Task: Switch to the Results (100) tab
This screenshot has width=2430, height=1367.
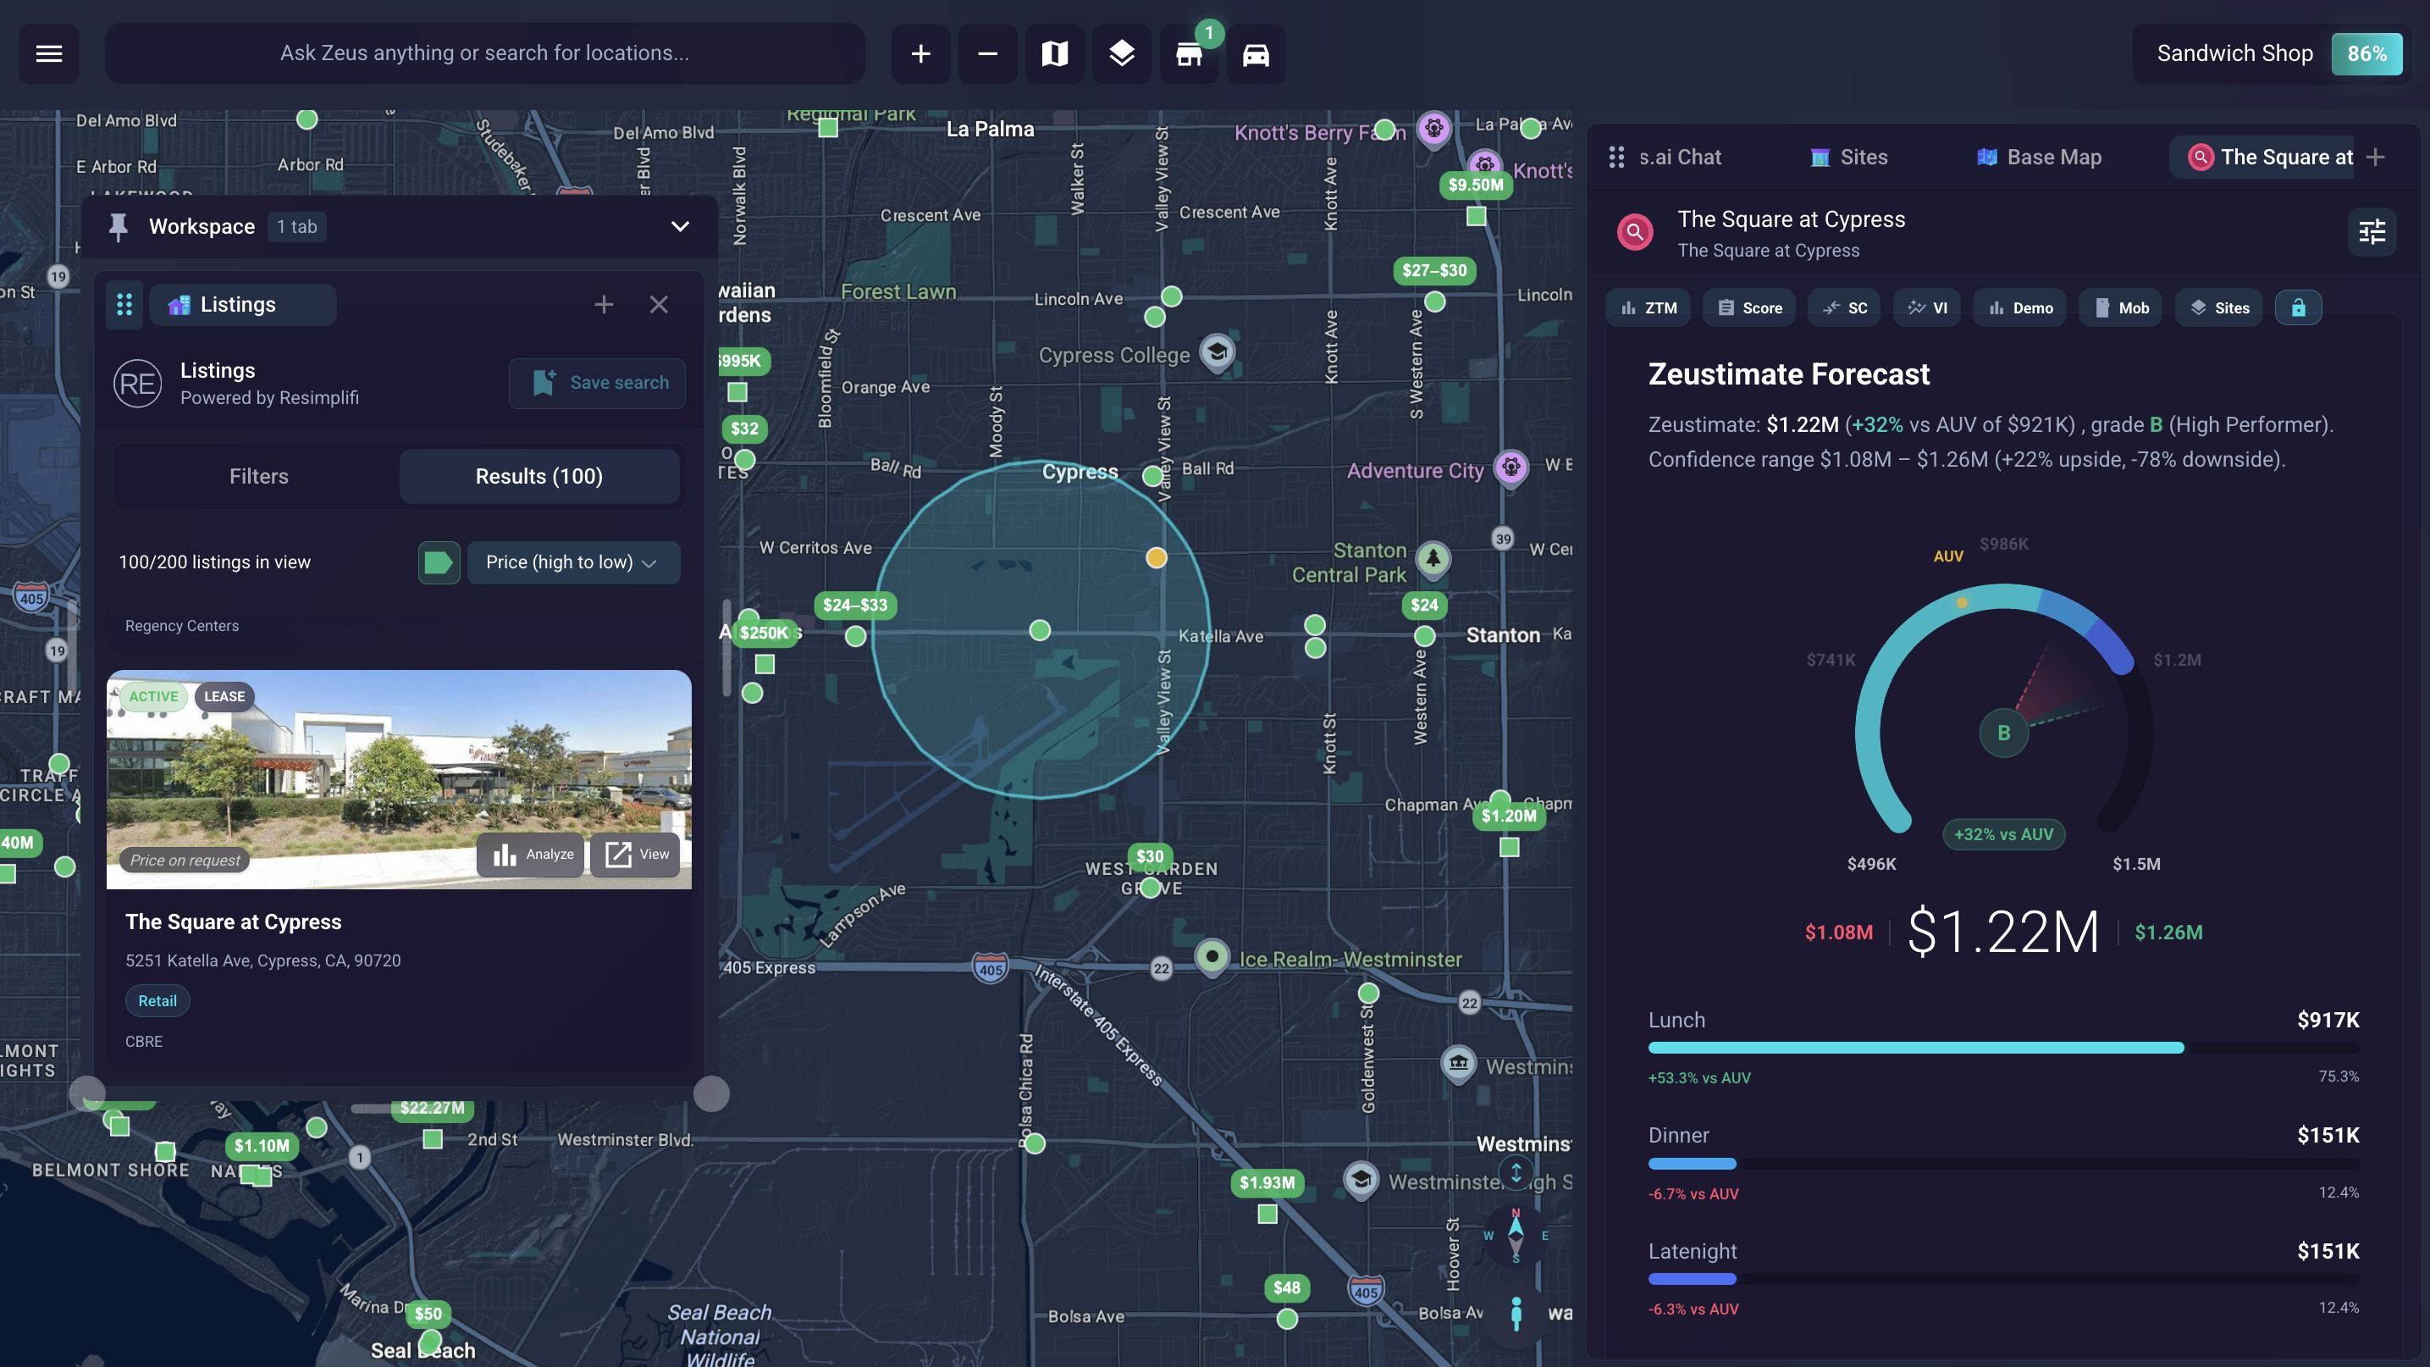Action: coord(538,477)
